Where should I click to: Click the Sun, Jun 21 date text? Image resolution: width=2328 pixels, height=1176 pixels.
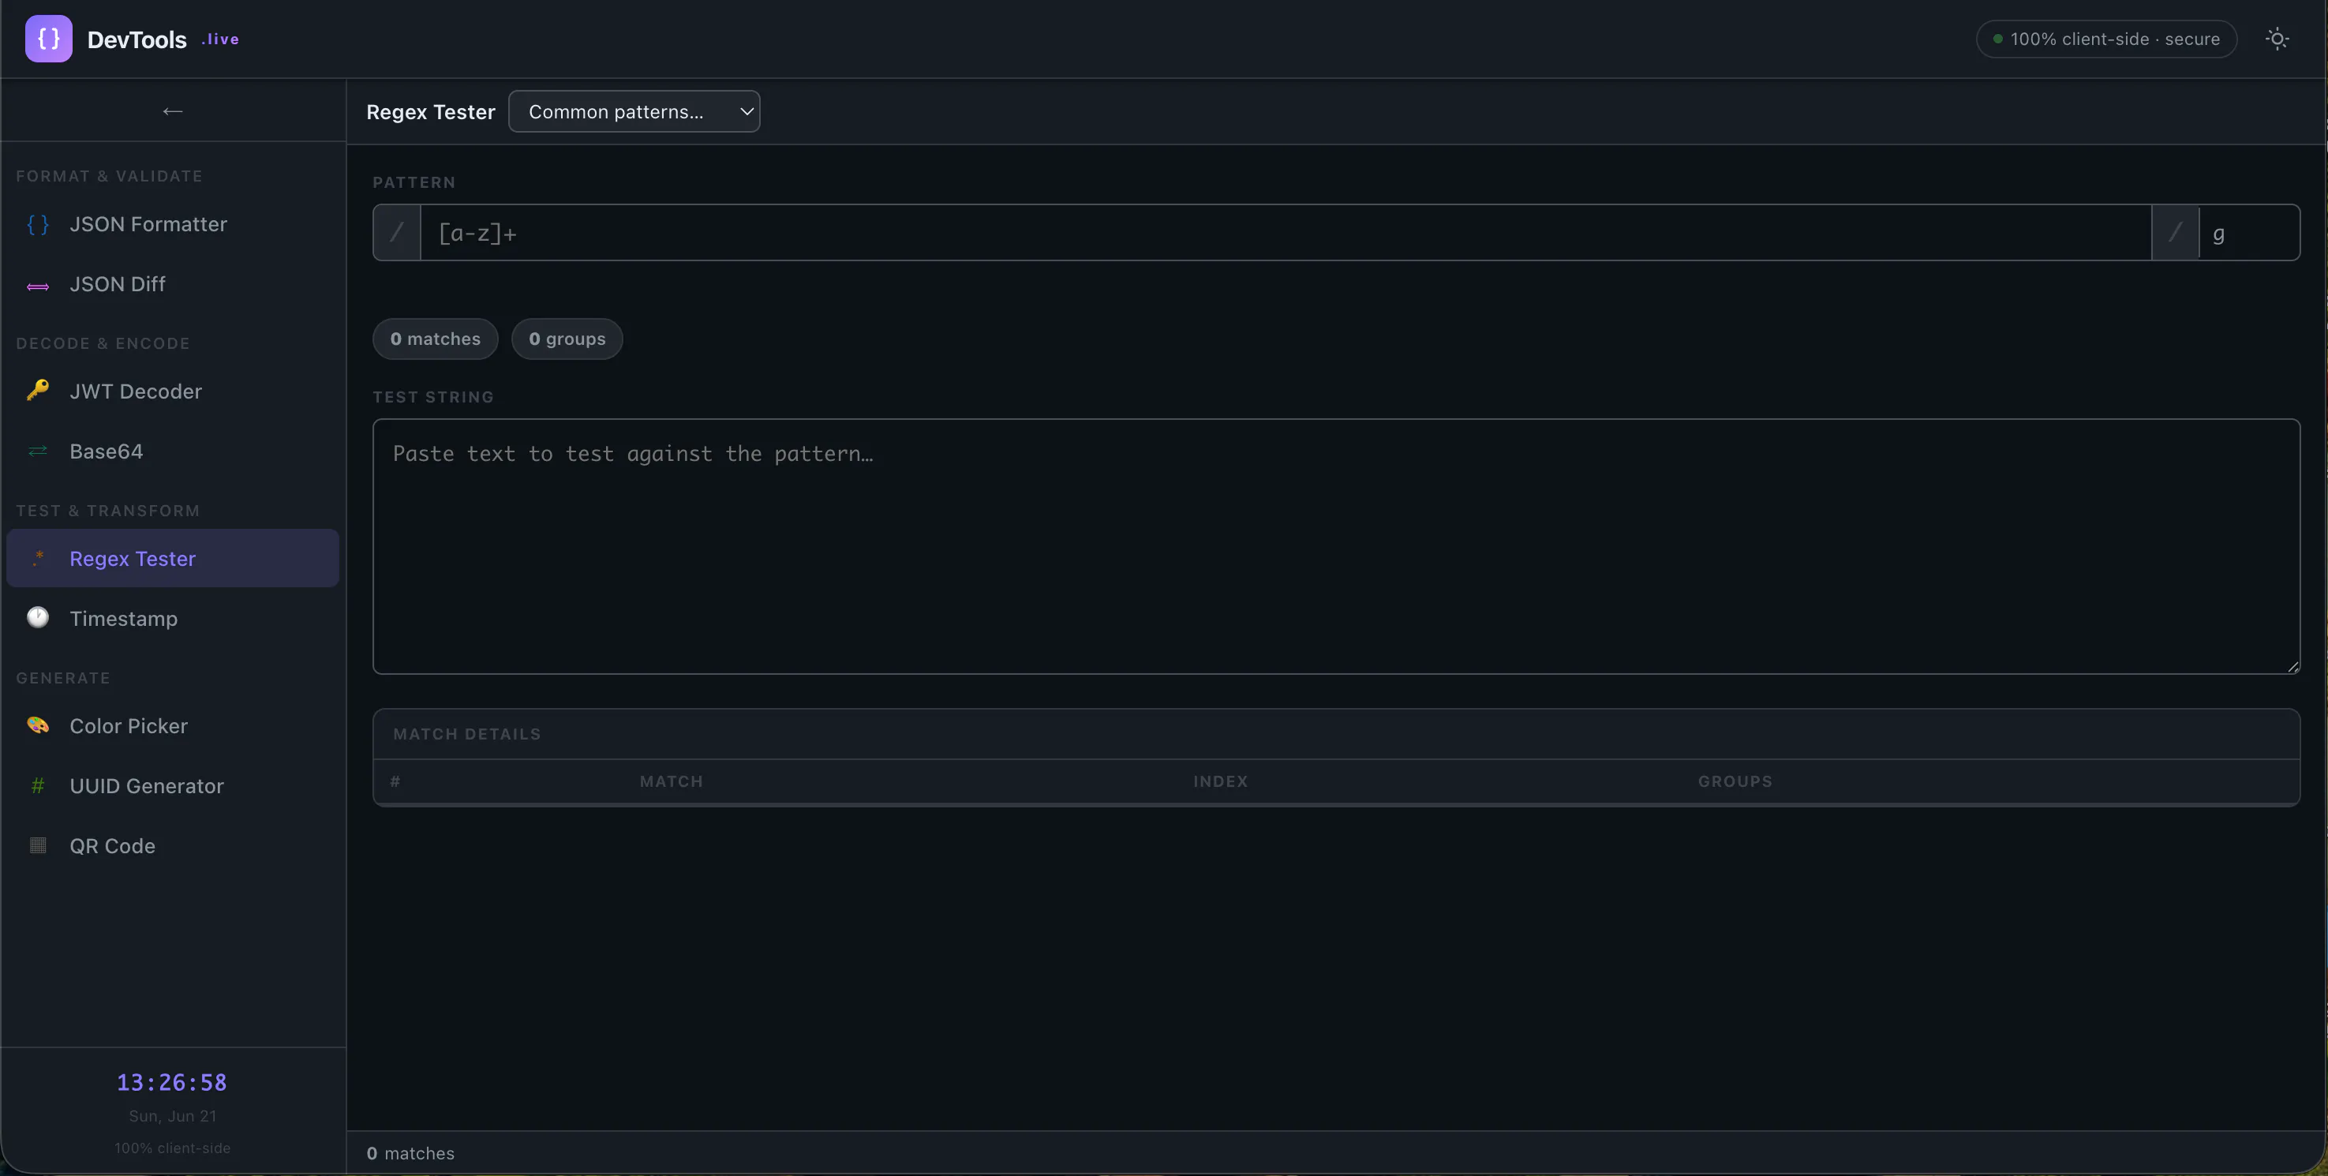pyautogui.click(x=173, y=1116)
